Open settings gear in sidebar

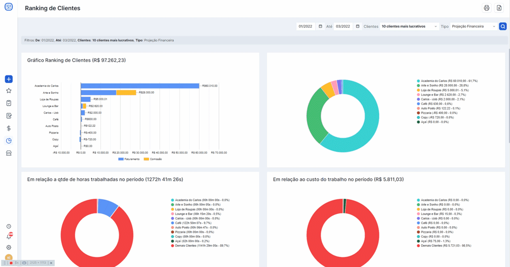coord(9,248)
